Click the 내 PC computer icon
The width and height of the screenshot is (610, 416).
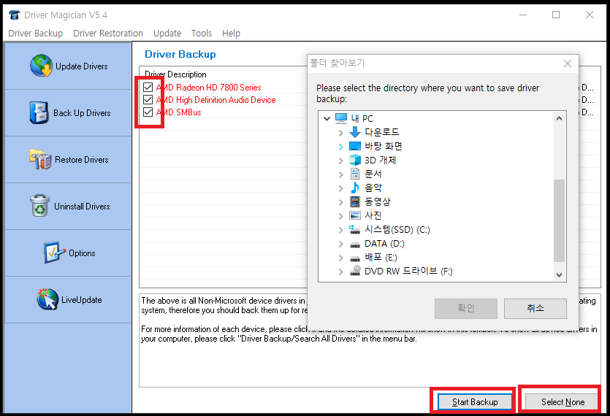[x=341, y=118]
